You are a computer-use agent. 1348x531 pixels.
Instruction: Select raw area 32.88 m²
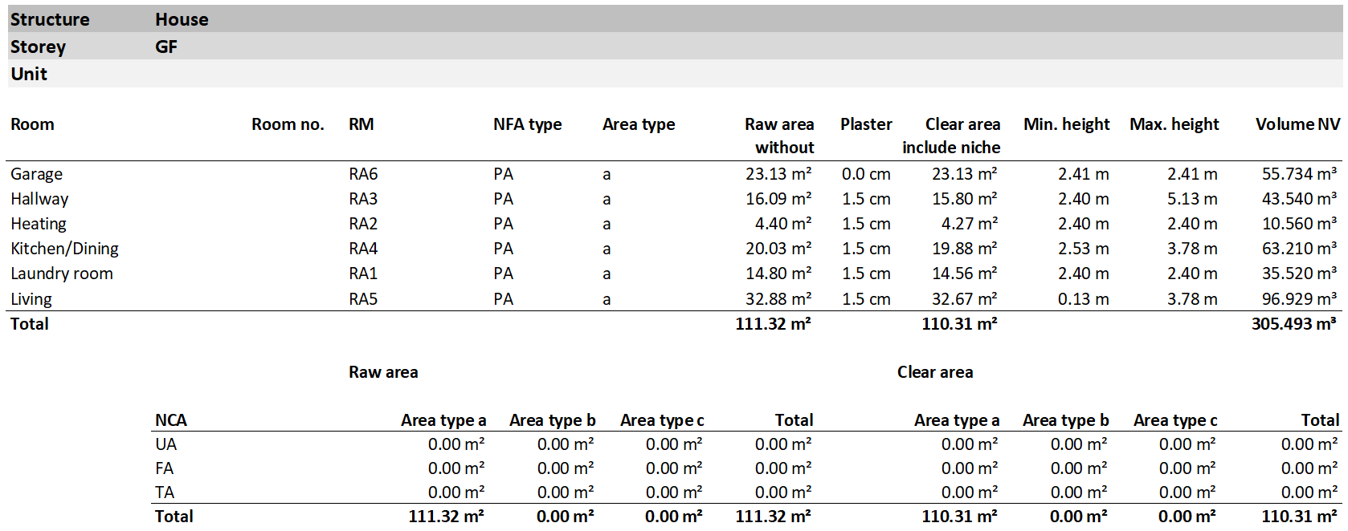[778, 299]
